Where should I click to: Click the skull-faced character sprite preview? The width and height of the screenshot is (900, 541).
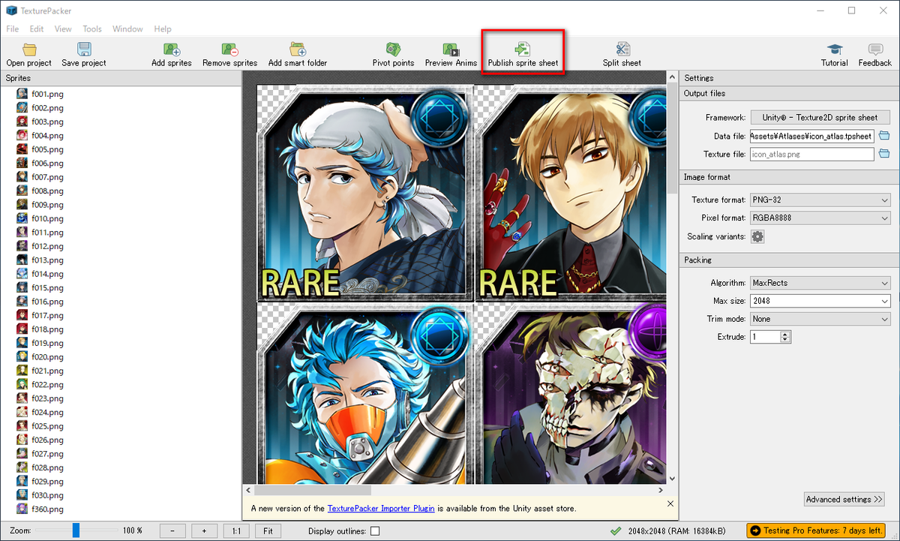click(x=571, y=394)
